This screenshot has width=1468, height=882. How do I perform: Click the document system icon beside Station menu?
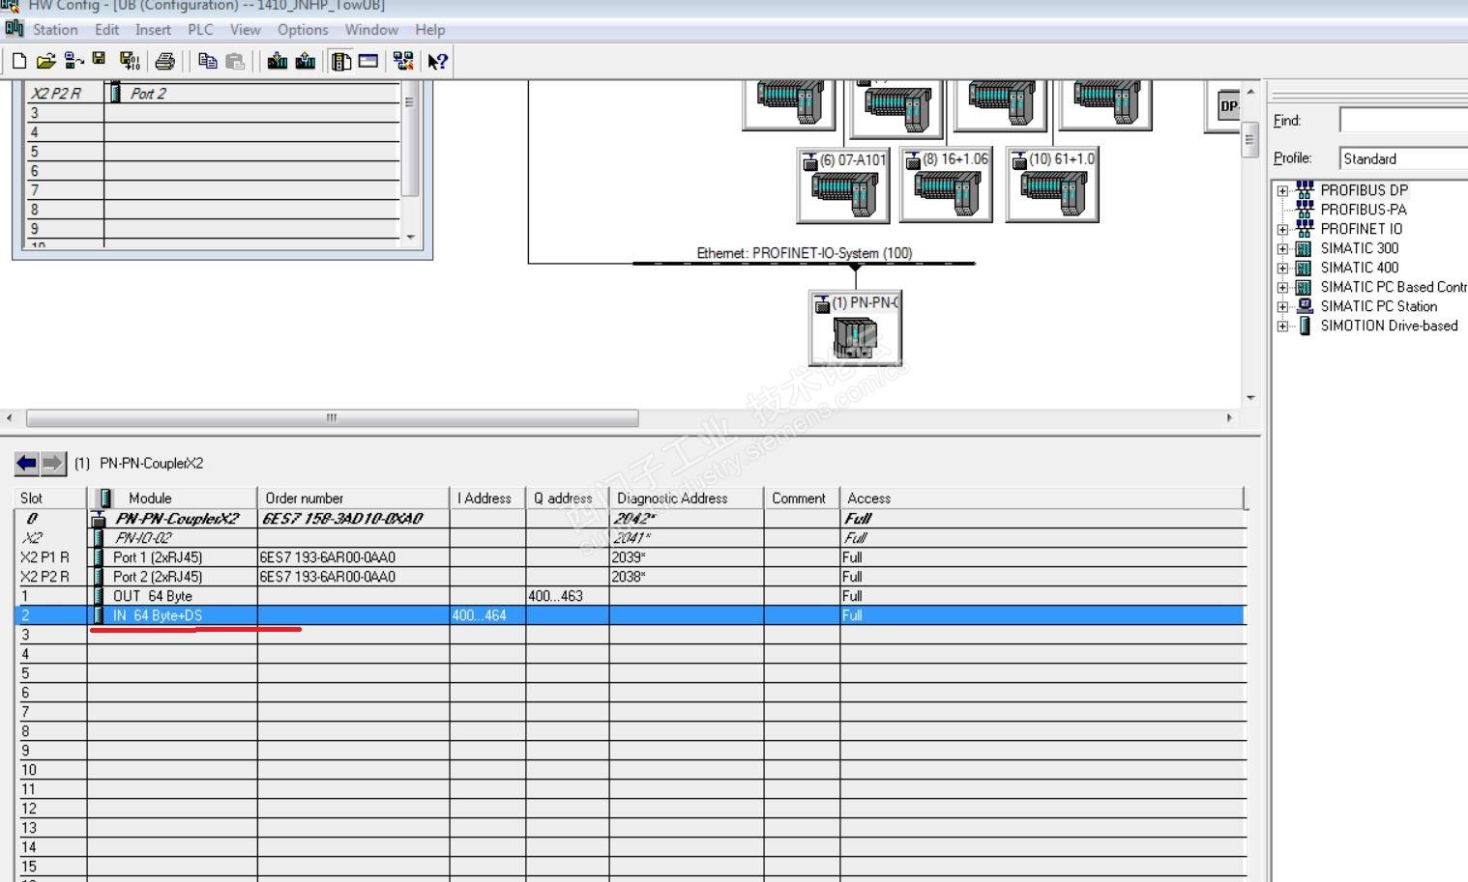click(x=14, y=28)
